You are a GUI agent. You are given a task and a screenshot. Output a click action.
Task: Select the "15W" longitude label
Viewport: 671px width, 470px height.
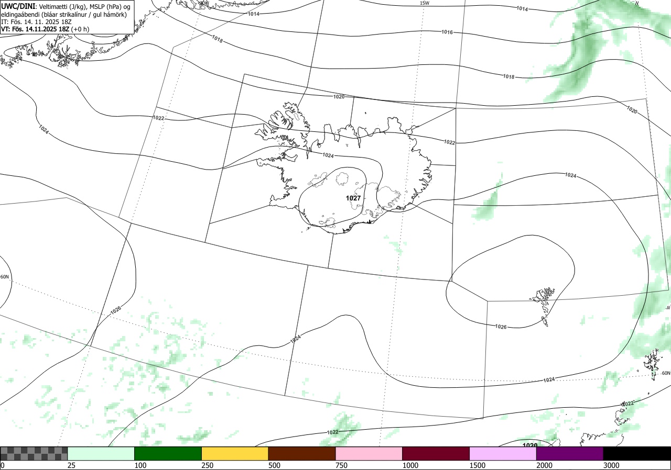click(425, 3)
